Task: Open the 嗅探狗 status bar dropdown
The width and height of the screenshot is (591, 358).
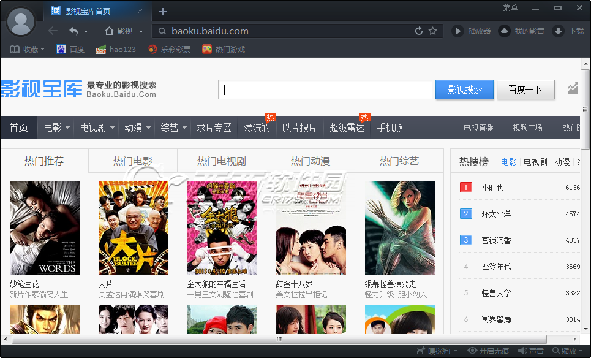Action: pos(437,351)
